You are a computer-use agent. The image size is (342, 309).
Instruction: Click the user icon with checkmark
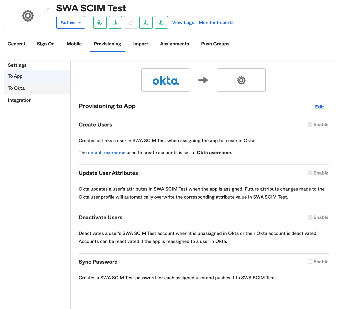pyautogui.click(x=161, y=23)
